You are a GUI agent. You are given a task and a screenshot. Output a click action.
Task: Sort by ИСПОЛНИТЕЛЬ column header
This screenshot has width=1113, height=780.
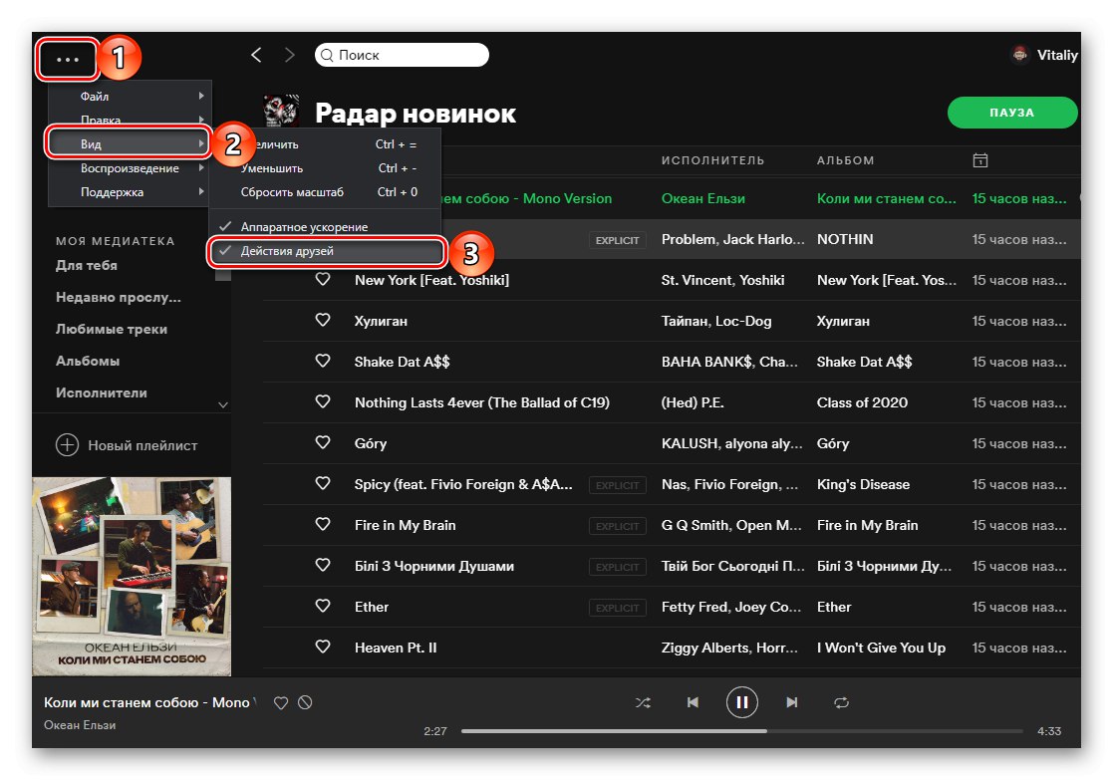pos(712,160)
